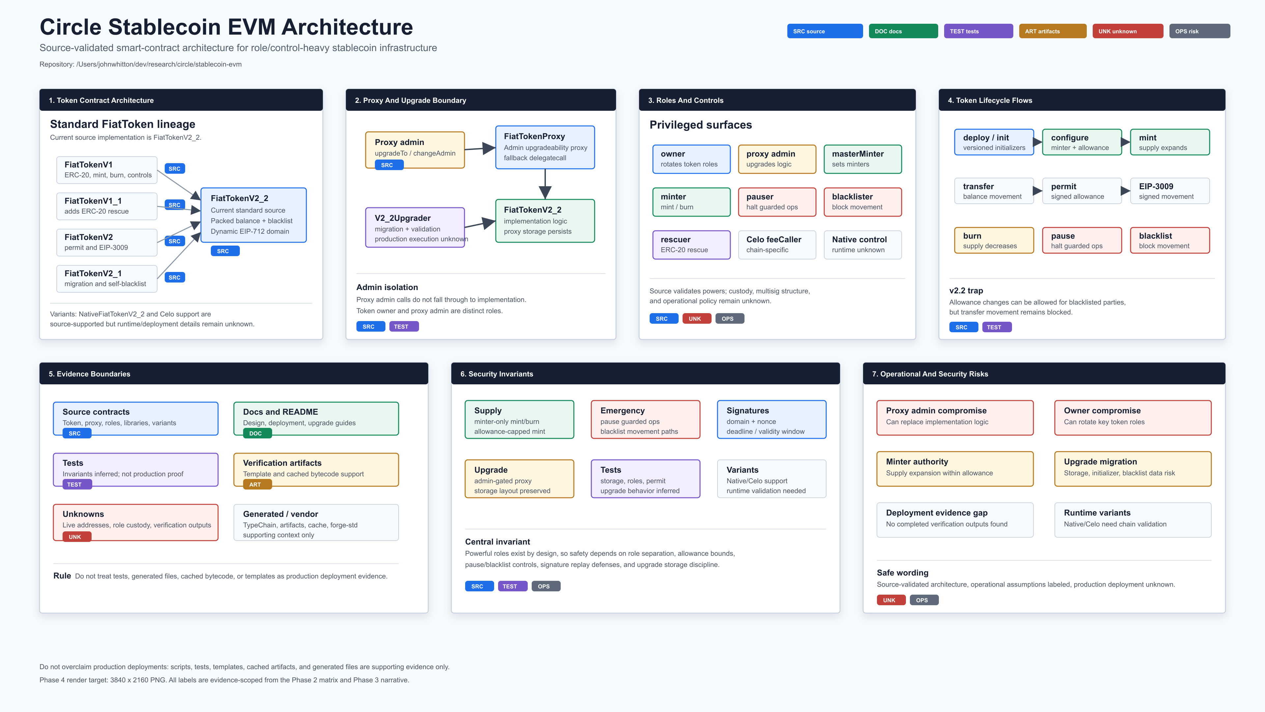
Task: Click the 'Central invariant' heading
Action: 497,542
